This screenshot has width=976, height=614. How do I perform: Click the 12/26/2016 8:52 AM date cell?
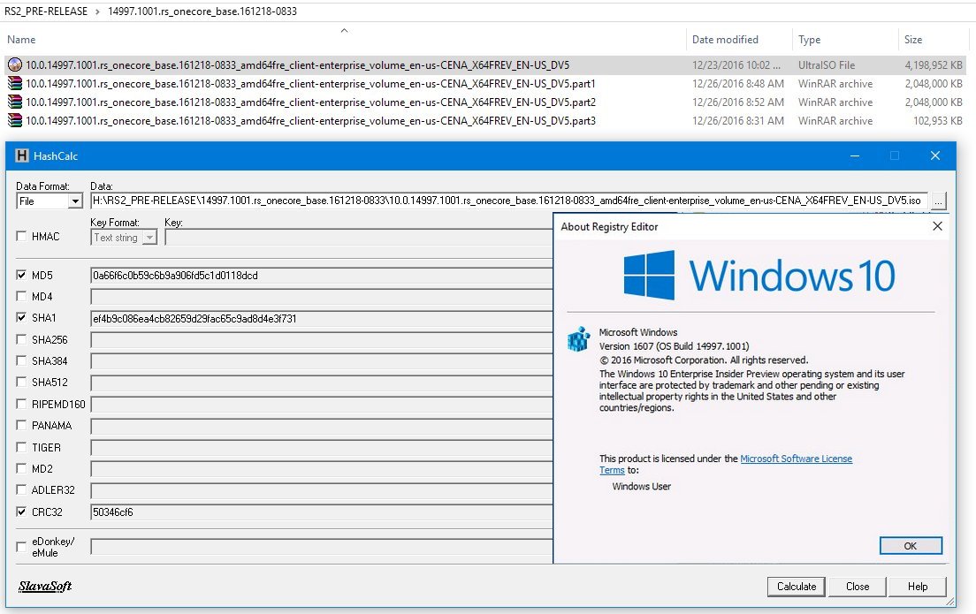click(x=738, y=102)
